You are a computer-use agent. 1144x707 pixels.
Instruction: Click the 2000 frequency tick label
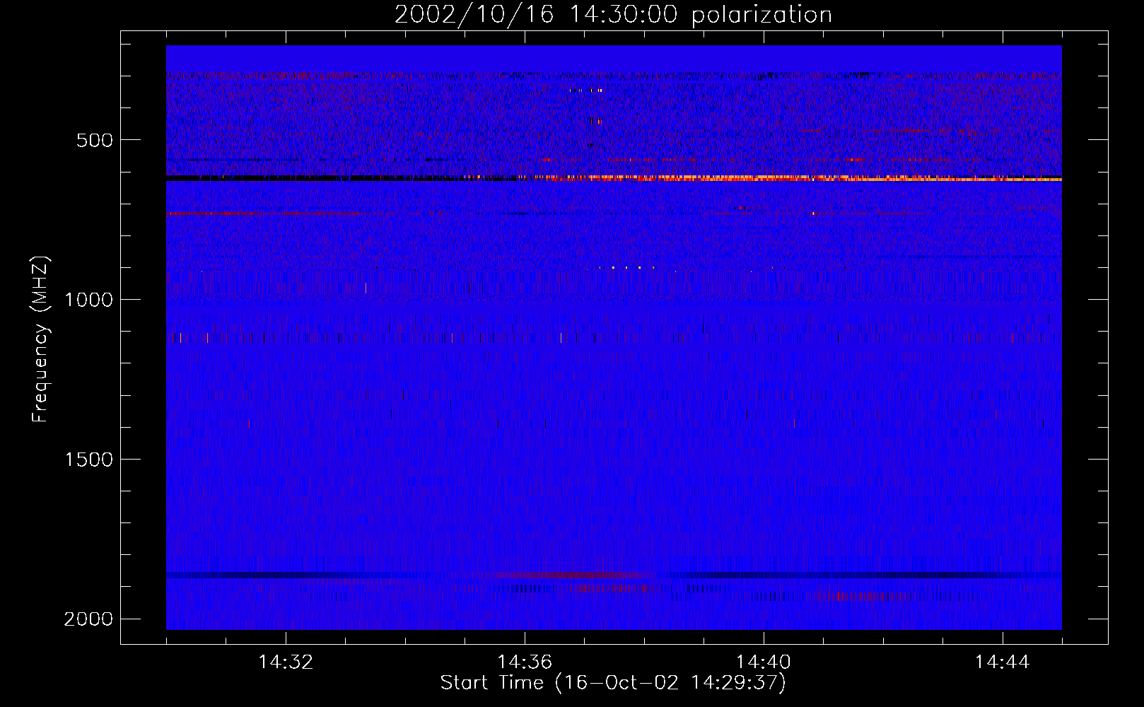click(88, 619)
